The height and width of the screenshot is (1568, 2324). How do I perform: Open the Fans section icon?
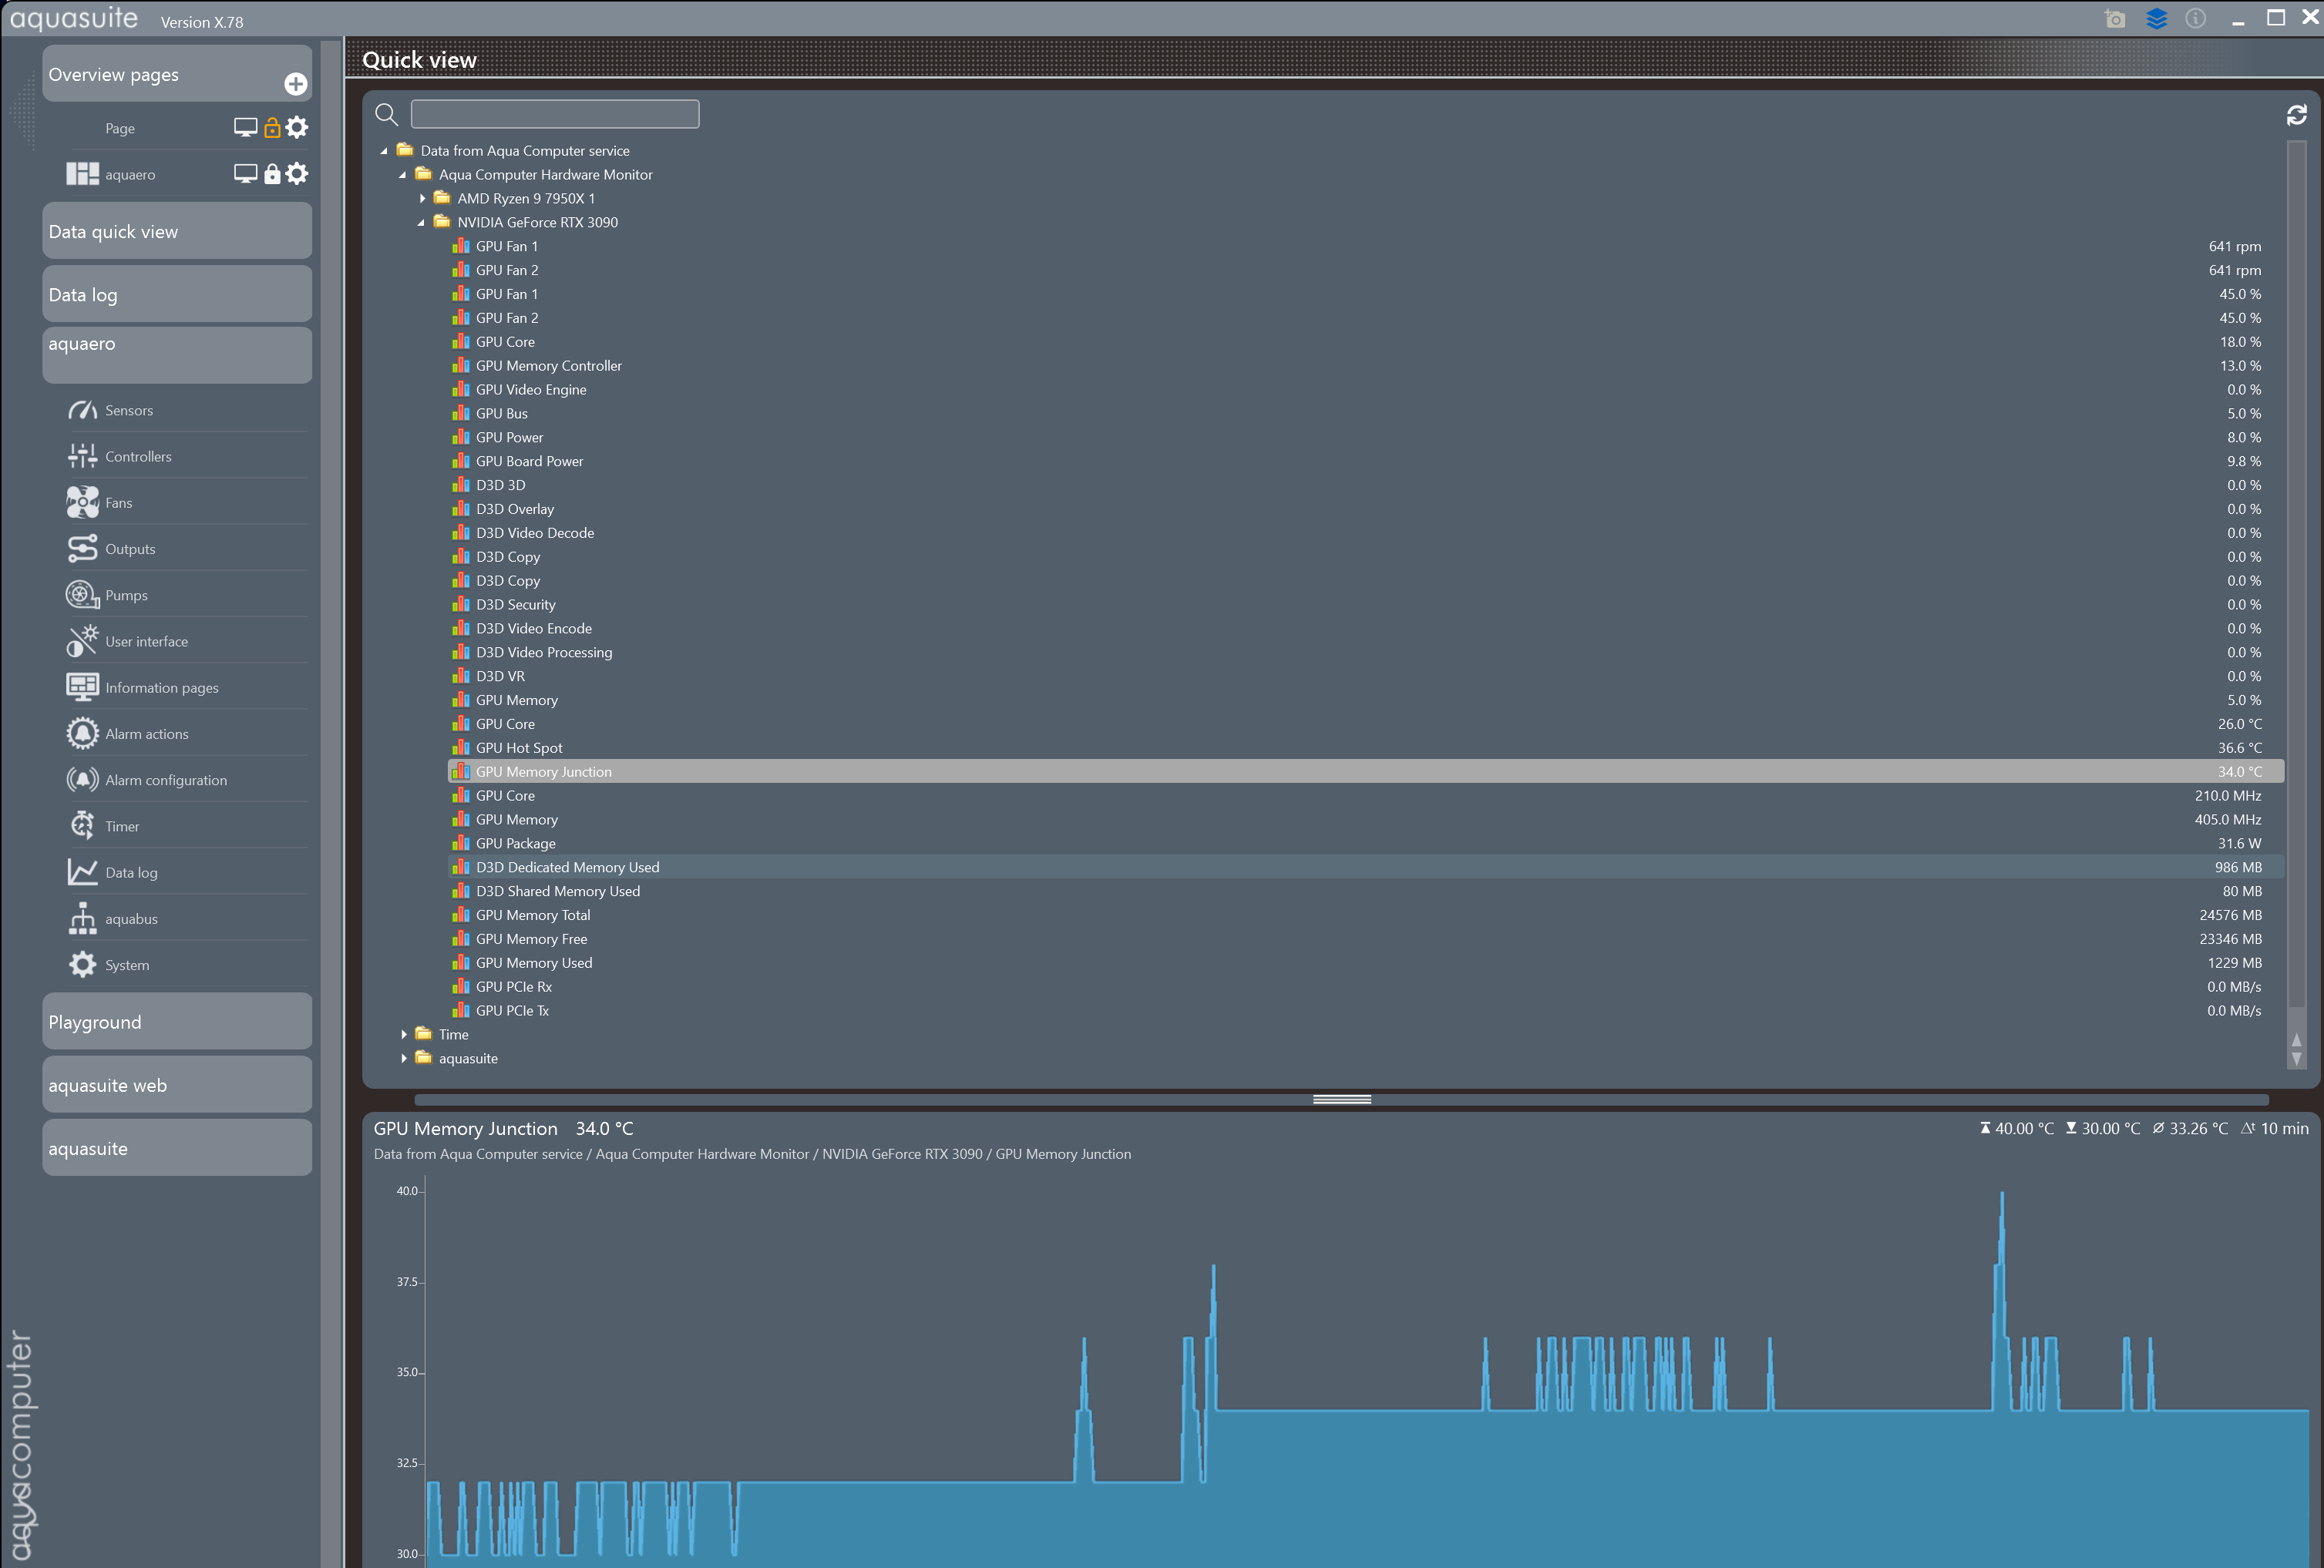[x=82, y=502]
